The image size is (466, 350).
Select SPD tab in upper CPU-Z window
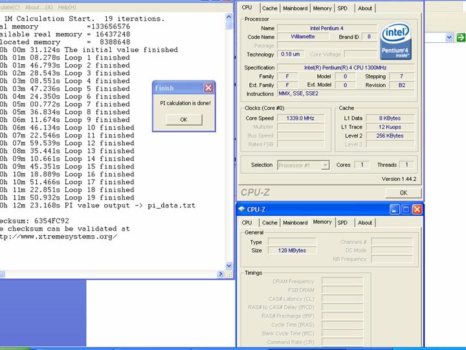[x=342, y=8]
